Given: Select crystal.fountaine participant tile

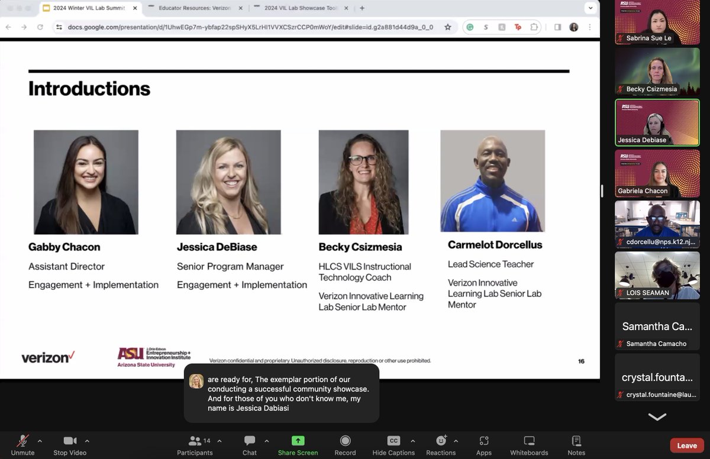Looking at the screenshot, I should click(657, 377).
